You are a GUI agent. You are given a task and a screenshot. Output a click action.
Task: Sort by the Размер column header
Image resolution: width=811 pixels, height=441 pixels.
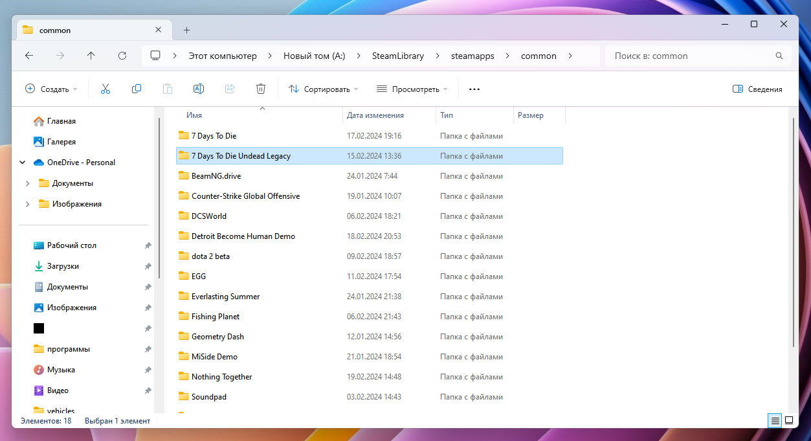coord(531,115)
